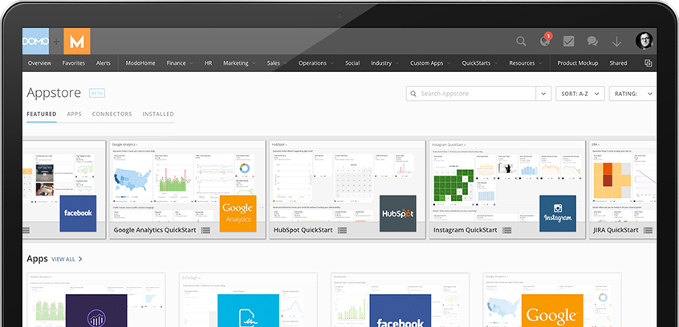Click the VIEW ALL link beside Apps
This screenshot has height=327, width=679.
67,259
